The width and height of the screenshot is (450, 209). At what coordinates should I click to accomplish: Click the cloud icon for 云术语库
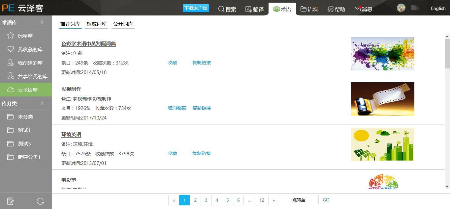tap(11, 90)
